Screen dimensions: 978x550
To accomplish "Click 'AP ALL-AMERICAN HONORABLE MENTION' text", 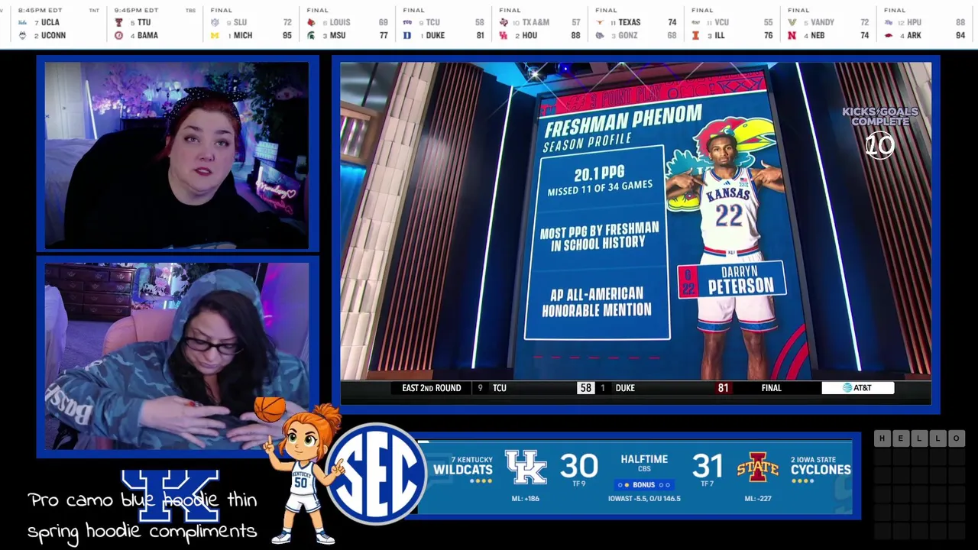I will (x=597, y=302).
